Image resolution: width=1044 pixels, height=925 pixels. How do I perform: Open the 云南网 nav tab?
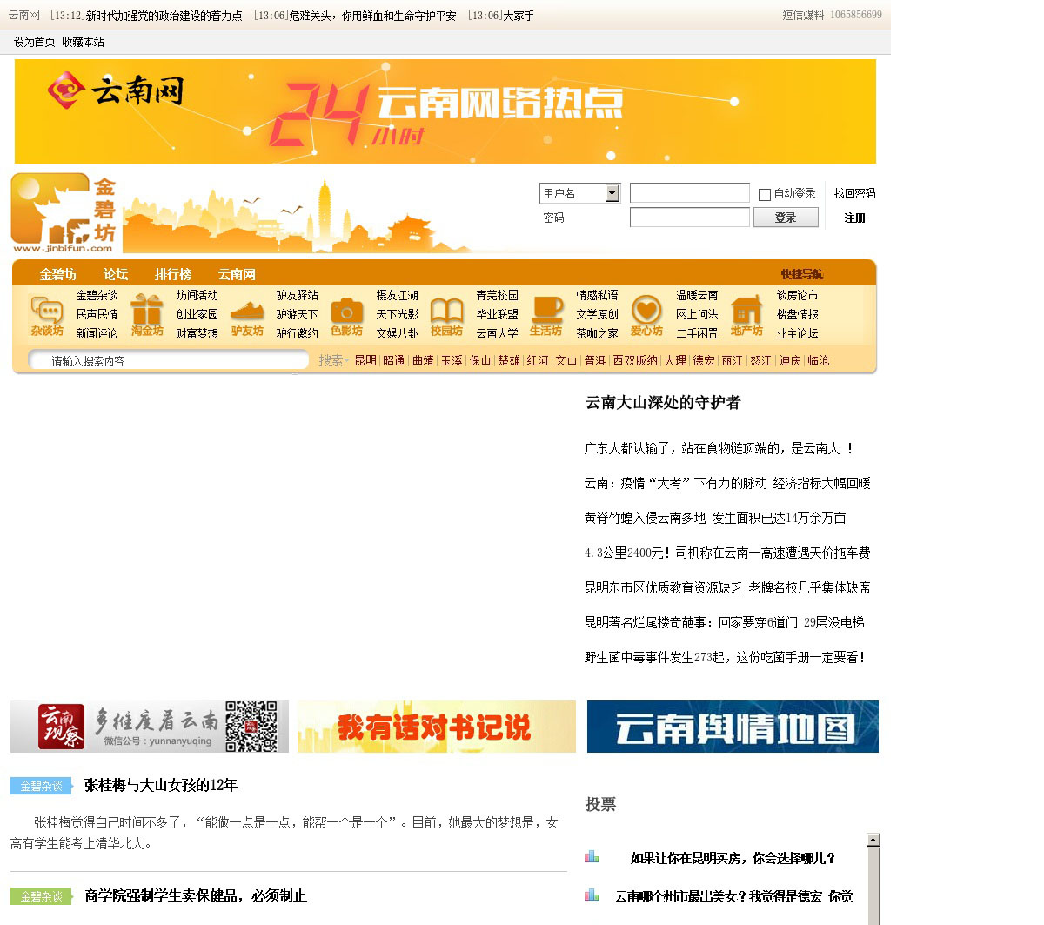point(237,274)
